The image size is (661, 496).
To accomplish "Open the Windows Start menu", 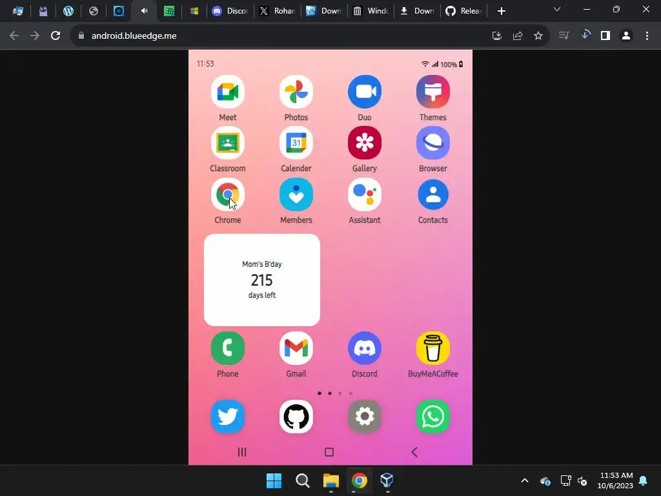I will (x=274, y=480).
